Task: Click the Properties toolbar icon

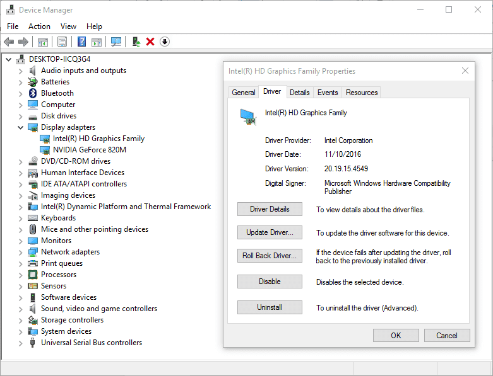Action: [x=62, y=42]
